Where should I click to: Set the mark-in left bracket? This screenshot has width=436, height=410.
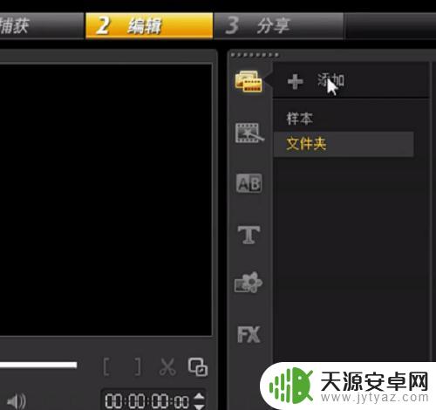point(107,367)
